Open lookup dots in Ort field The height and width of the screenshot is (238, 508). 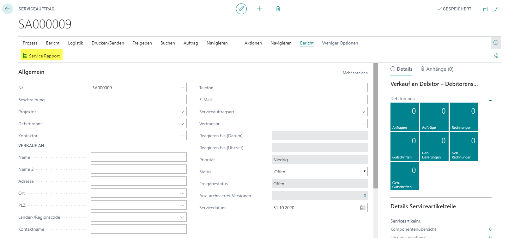click(x=182, y=193)
